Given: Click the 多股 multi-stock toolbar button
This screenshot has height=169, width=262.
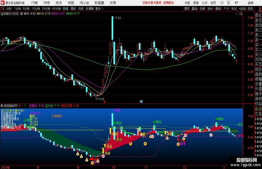Looking at the screenshot, I should point(202,9).
